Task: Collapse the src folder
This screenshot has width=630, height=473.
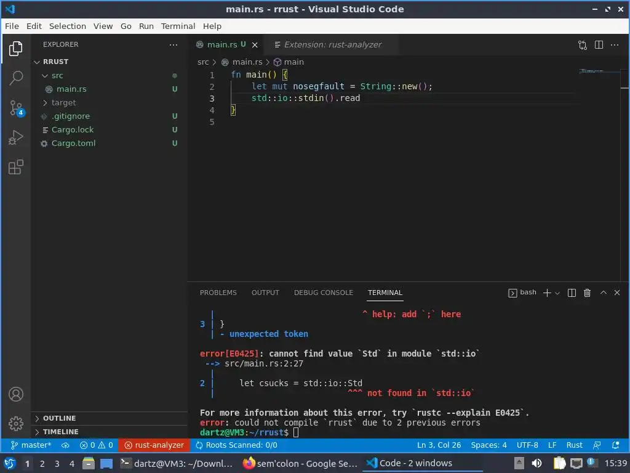Action: [x=108, y=76]
